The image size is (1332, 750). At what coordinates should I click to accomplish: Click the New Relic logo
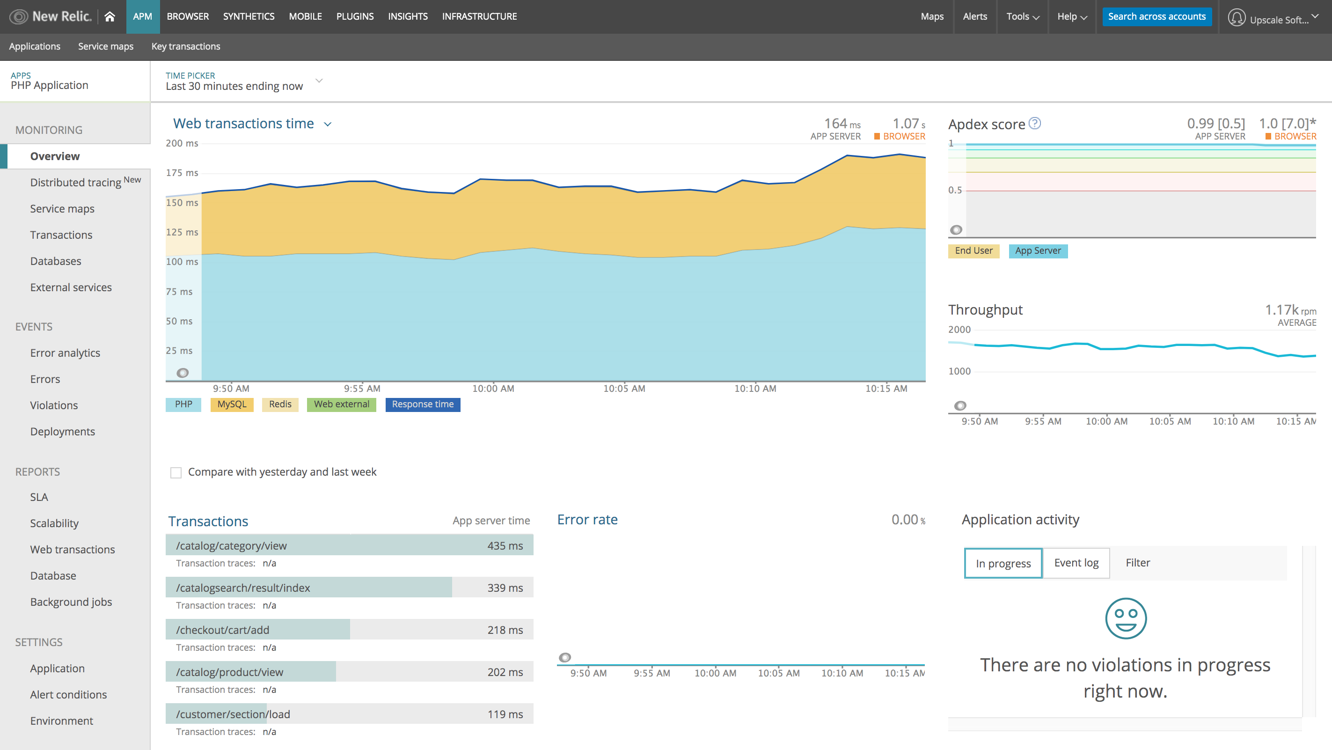pos(50,16)
